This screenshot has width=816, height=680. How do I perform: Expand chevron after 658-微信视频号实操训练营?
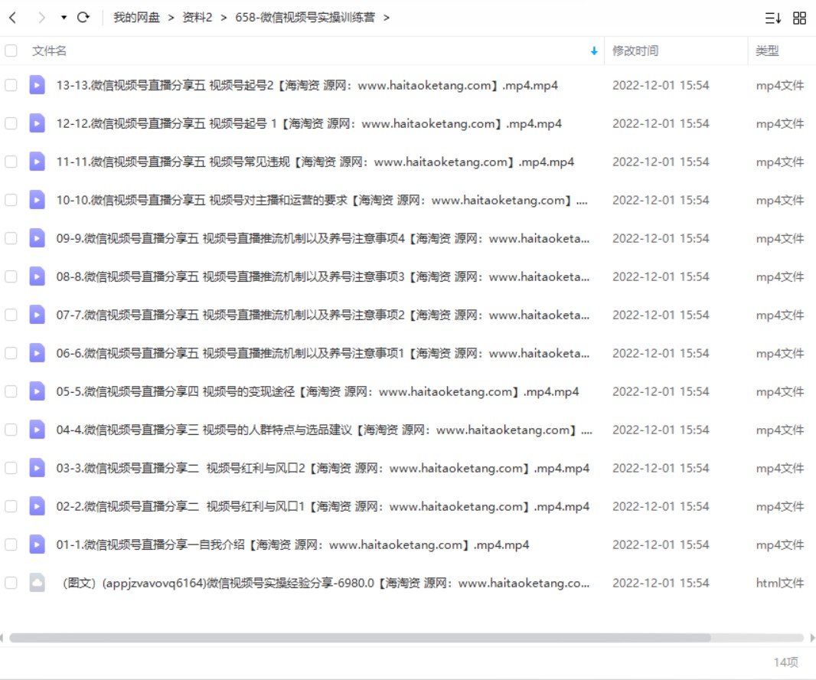tap(386, 18)
